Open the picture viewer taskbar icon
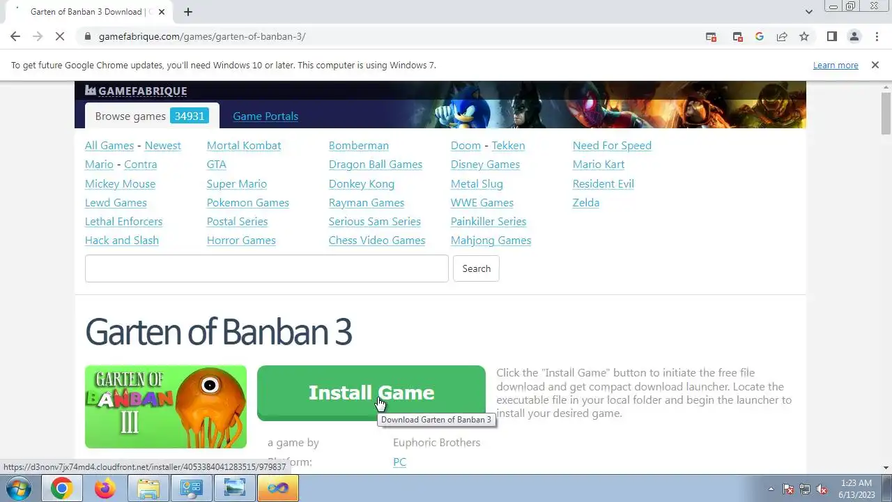 coord(235,488)
